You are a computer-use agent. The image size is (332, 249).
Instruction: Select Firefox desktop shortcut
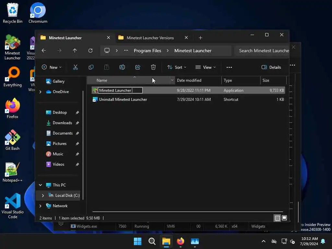coord(13,108)
